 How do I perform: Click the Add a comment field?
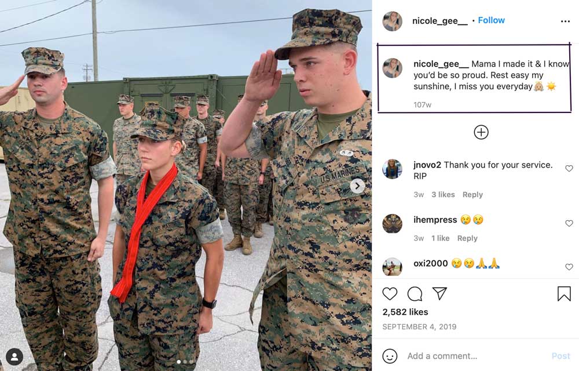coord(477,357)
